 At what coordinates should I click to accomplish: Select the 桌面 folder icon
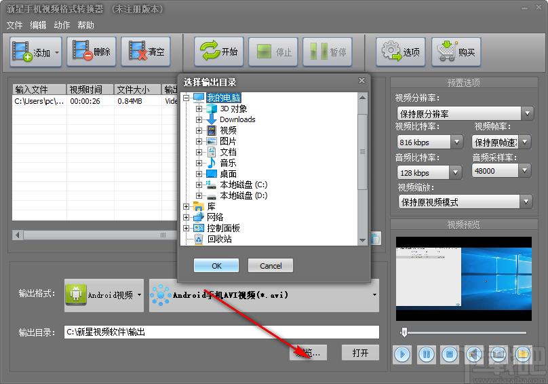(x=212, y=174)
